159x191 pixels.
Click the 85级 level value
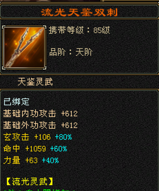coord(102,30)
